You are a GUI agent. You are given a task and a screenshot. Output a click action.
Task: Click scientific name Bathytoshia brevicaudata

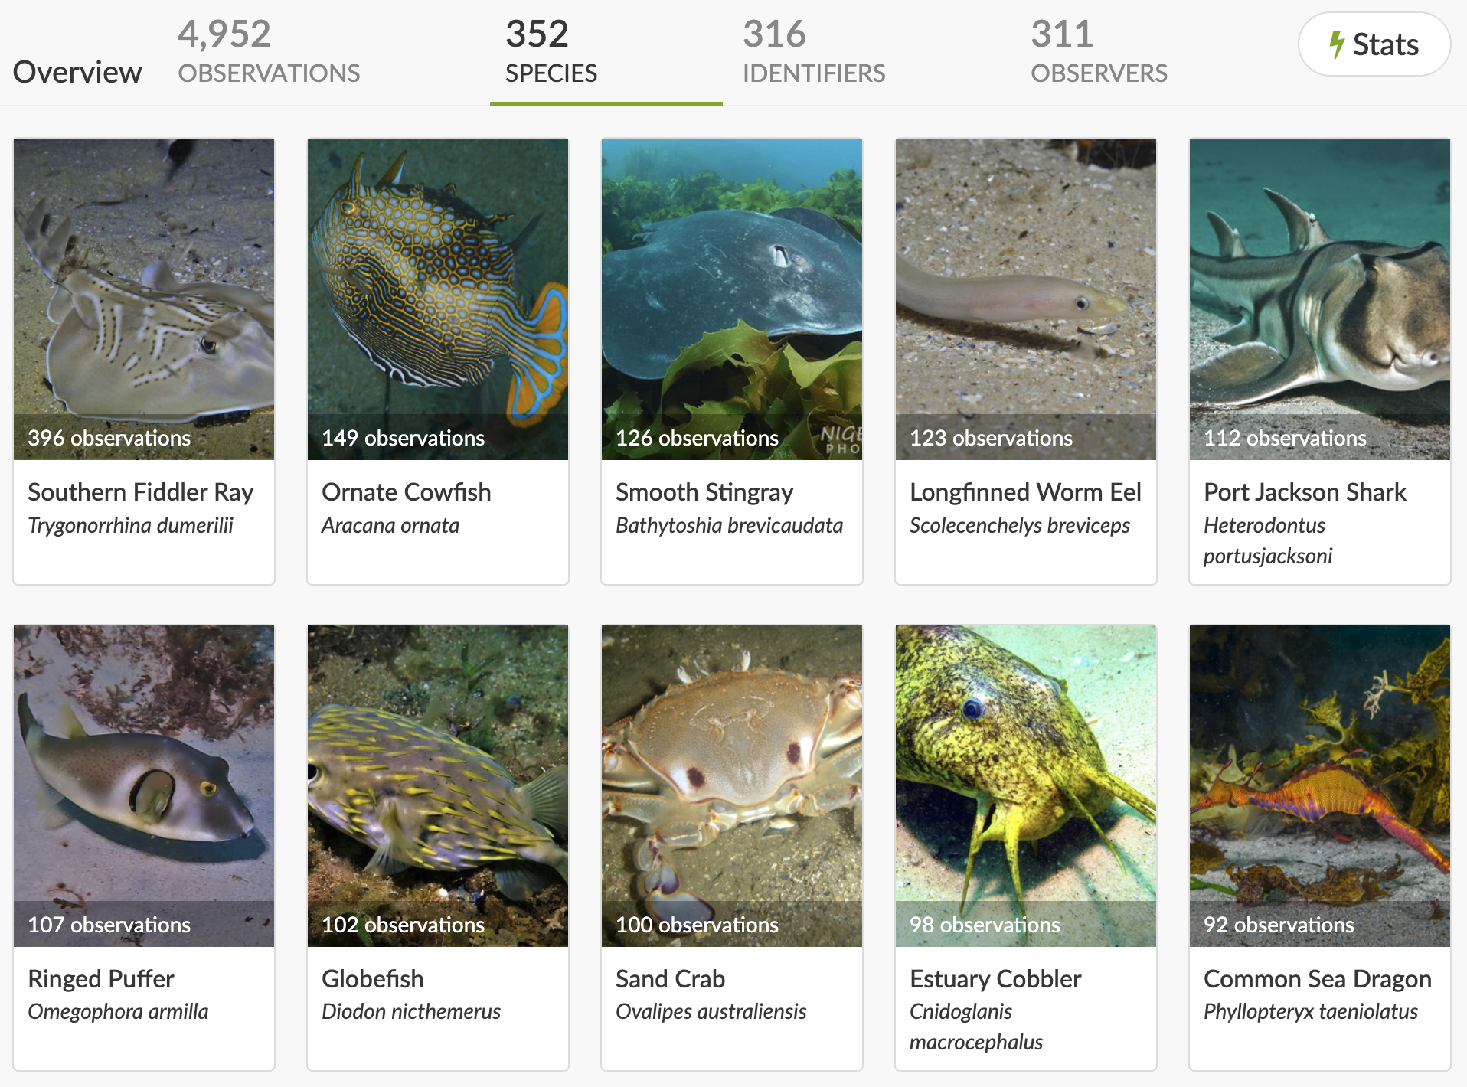pos(730,526)
